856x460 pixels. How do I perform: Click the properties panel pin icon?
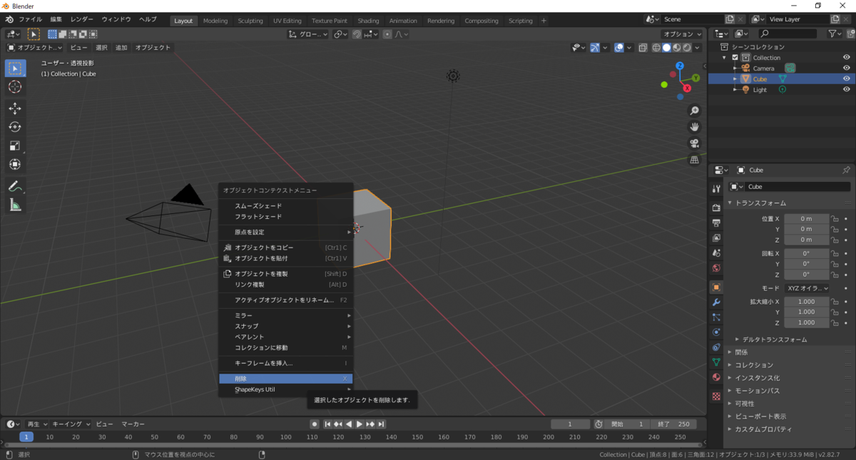pos(846,170)
